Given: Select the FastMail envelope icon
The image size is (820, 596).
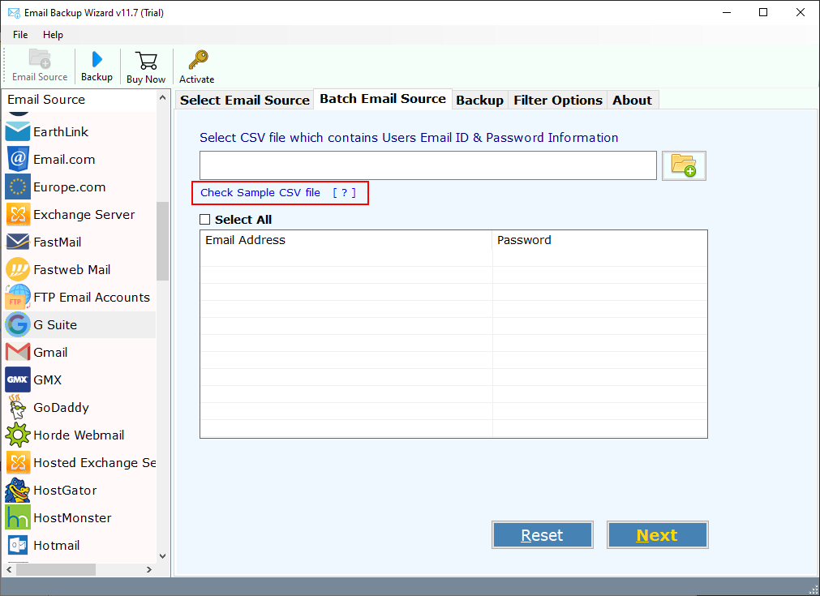Looking at the screenshot, I should (18, 242).
